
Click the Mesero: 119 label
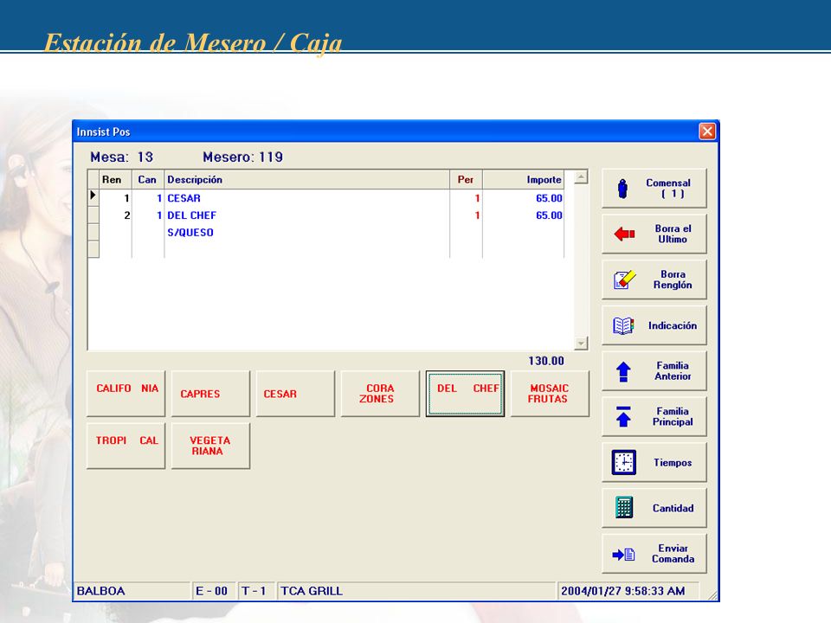tap(242, 157)
